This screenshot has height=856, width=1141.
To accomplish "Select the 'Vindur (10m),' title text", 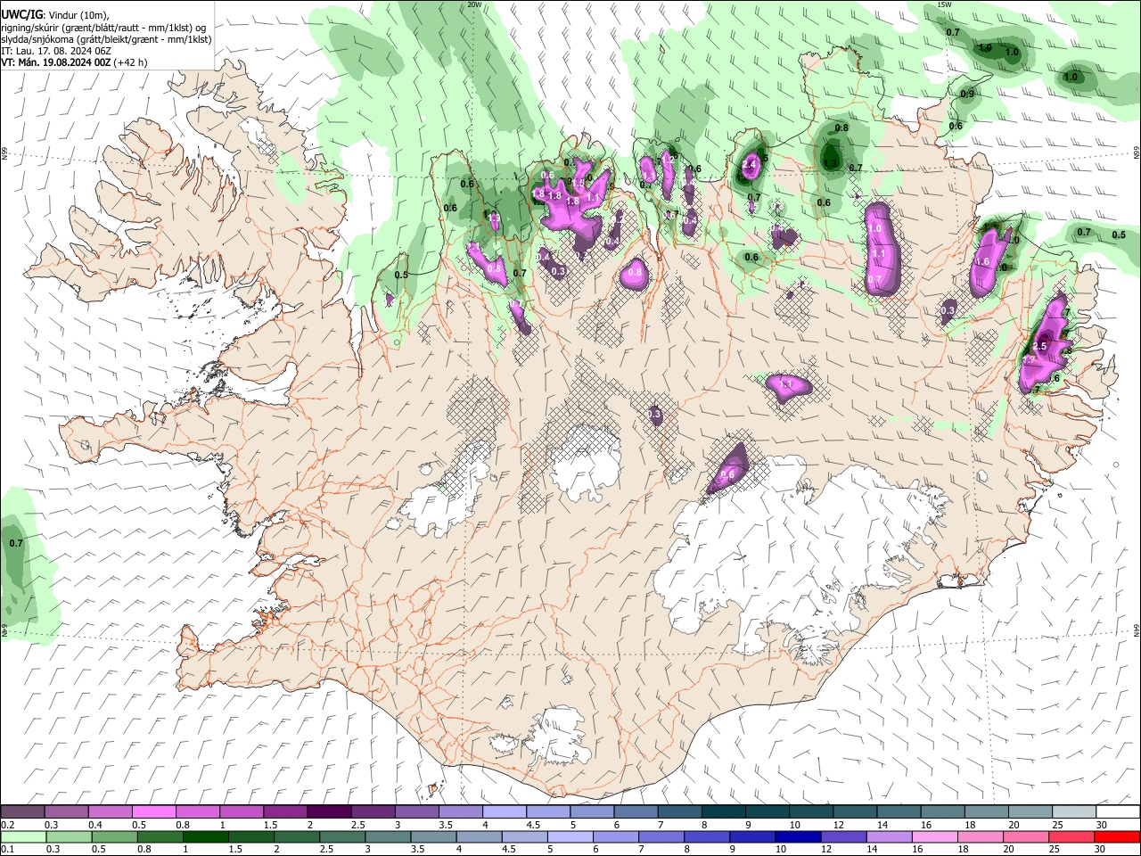I will click(78, 15).
